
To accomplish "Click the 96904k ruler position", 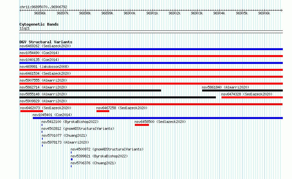I will point(219,13).
